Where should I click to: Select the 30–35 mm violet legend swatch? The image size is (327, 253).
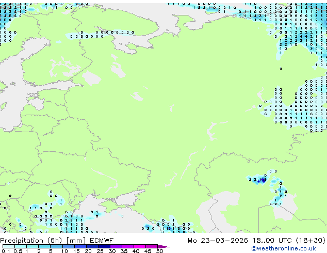point(116,246)
